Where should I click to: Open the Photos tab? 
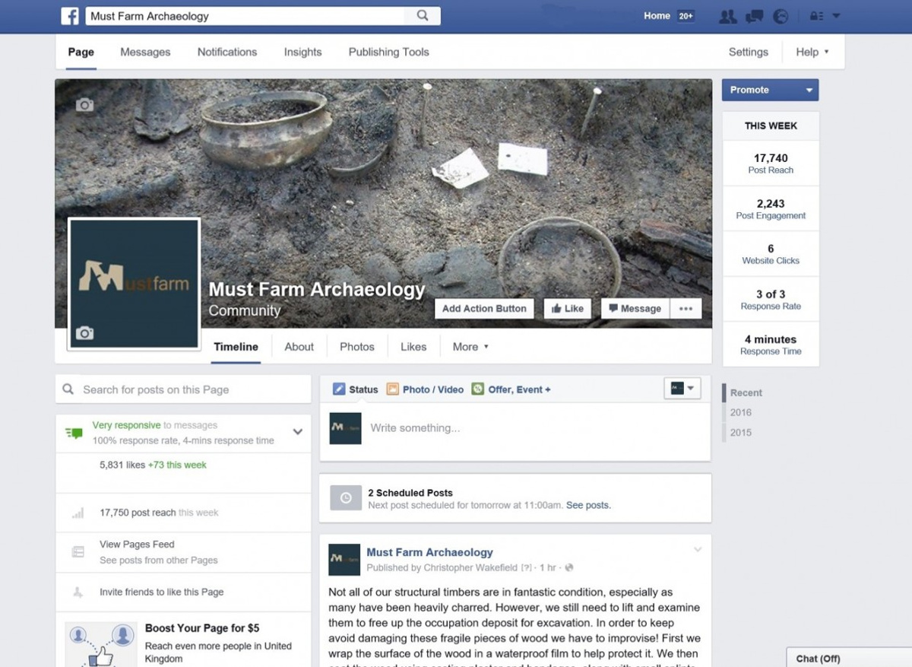[357, 347]
